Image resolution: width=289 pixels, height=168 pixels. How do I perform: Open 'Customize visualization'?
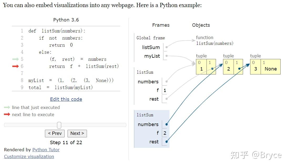pos(29,156)
